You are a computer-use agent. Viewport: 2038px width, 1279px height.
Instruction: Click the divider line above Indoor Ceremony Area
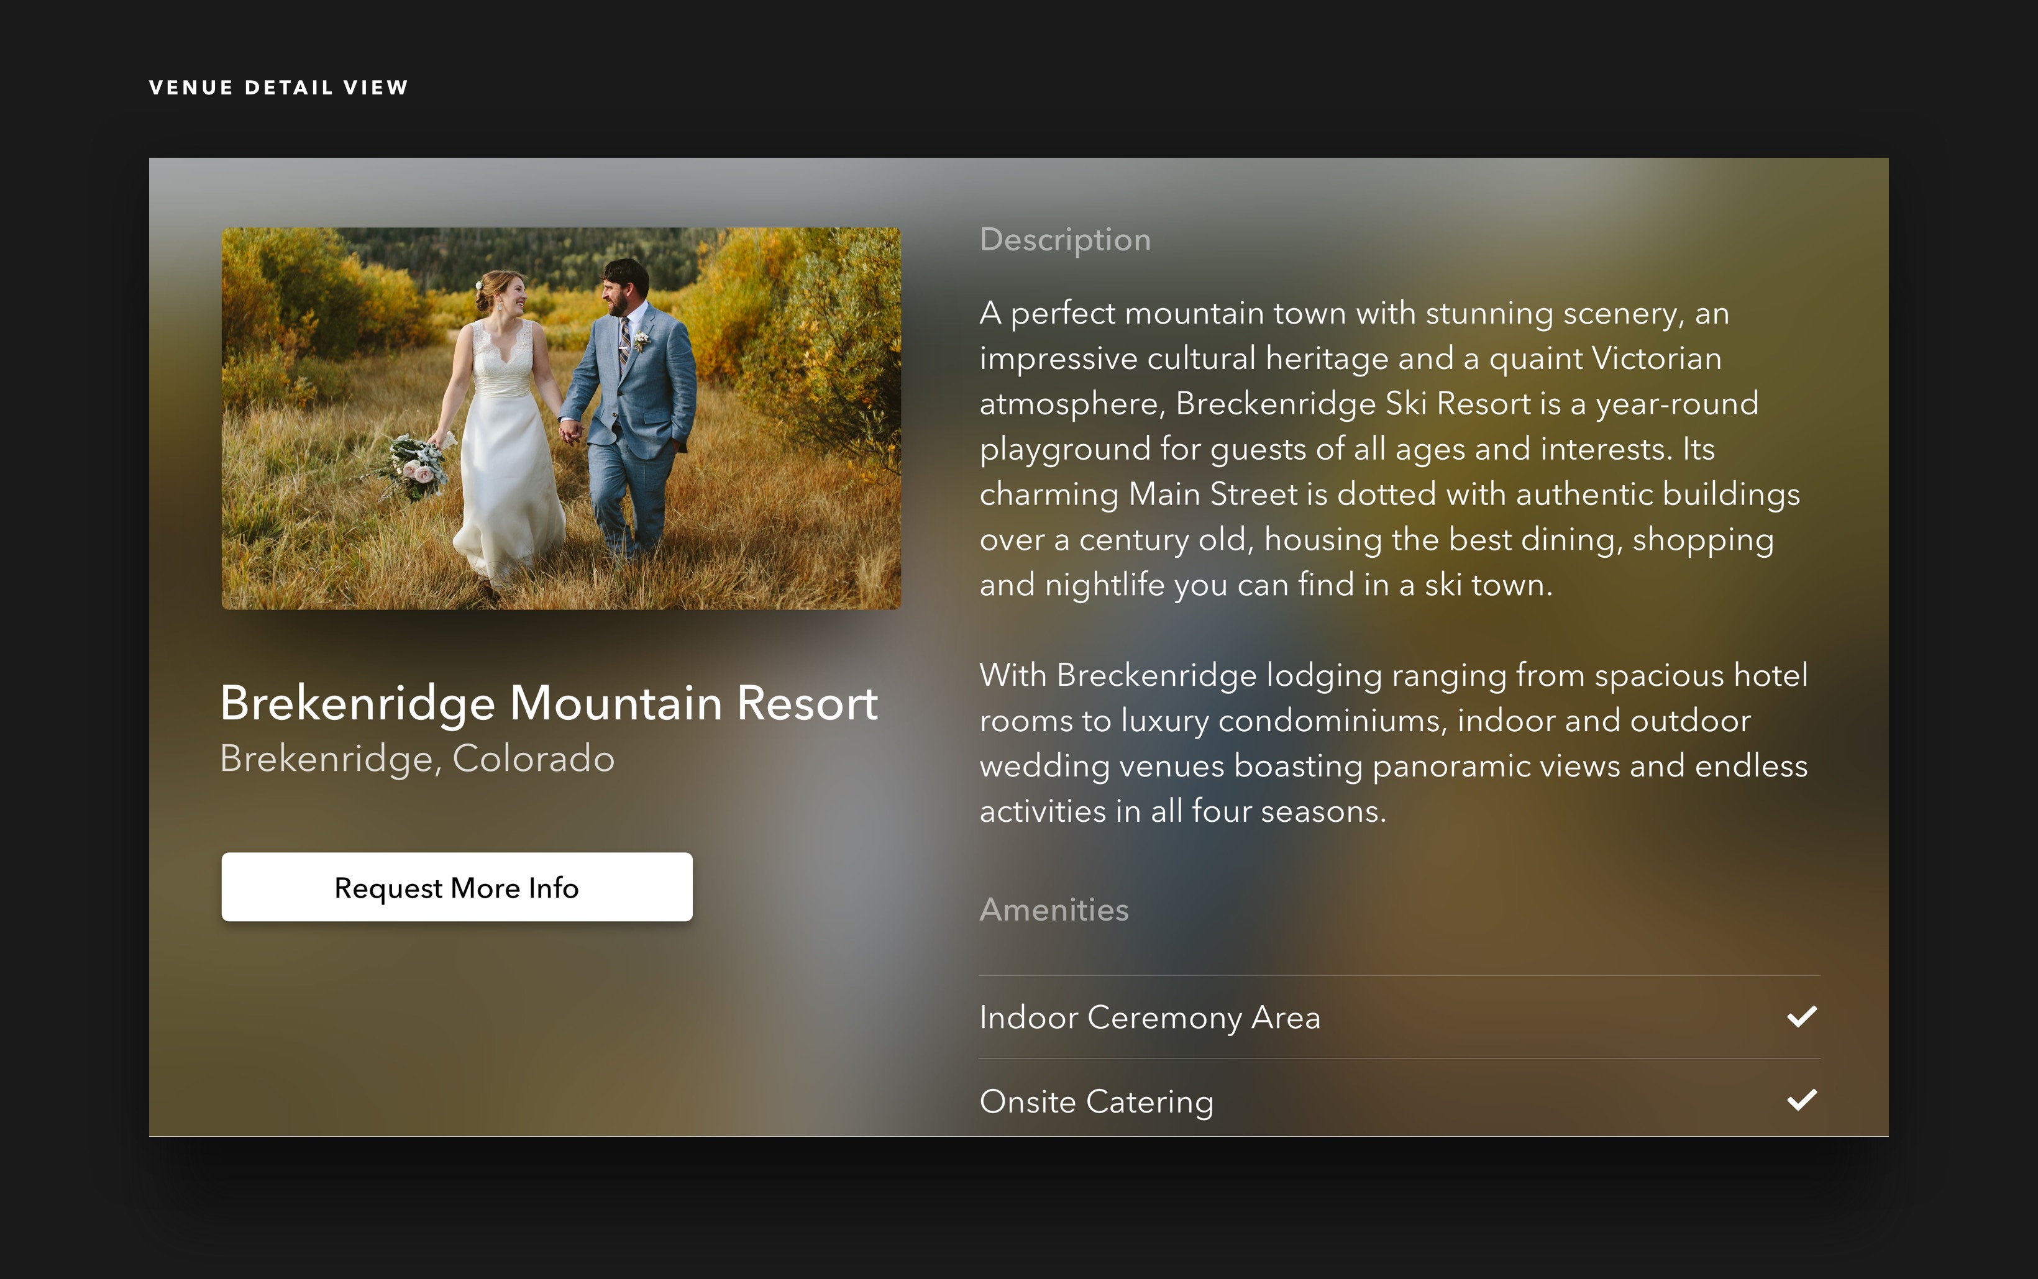tap(1399, 975)
